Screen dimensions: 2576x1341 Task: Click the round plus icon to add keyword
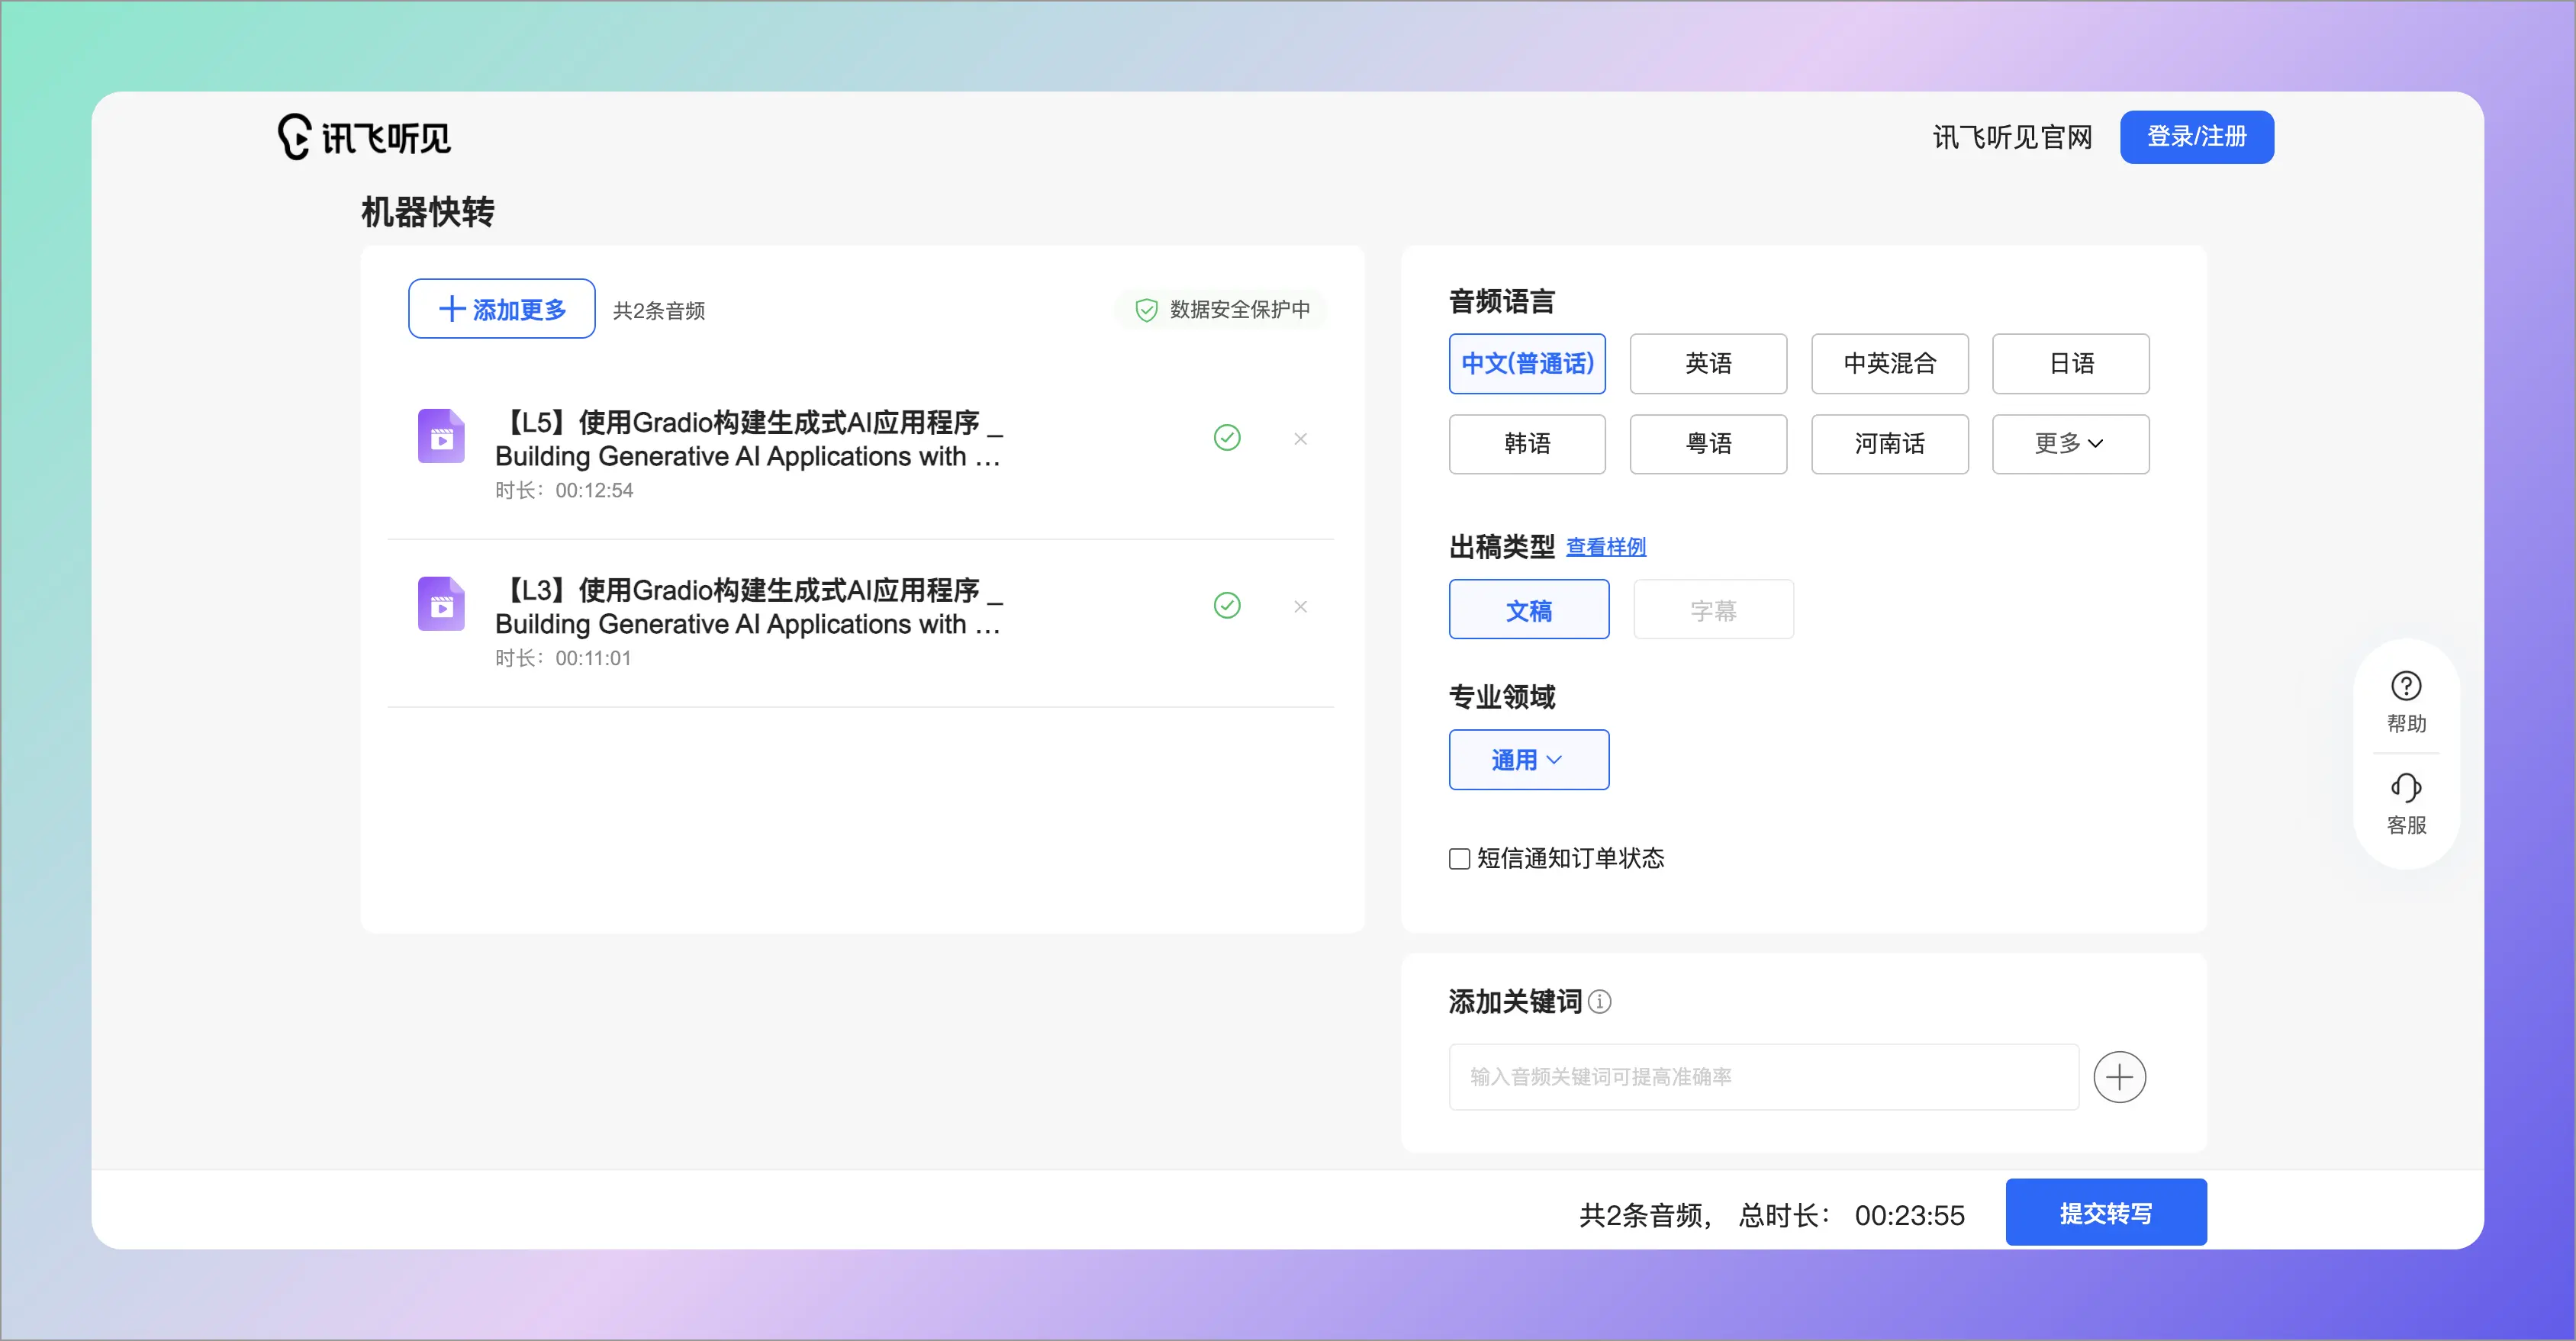coord(2119,1077)
